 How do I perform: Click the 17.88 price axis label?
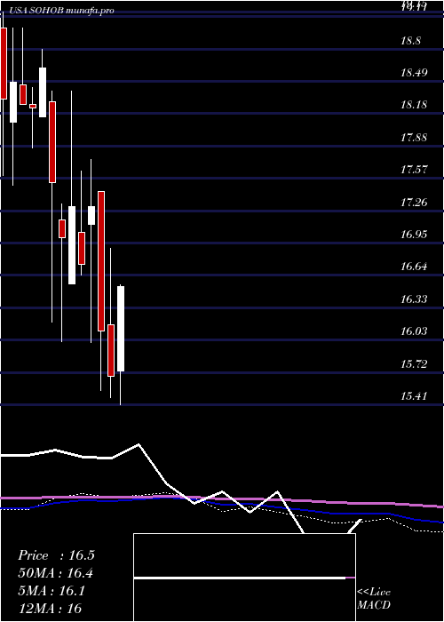[414, 138]
